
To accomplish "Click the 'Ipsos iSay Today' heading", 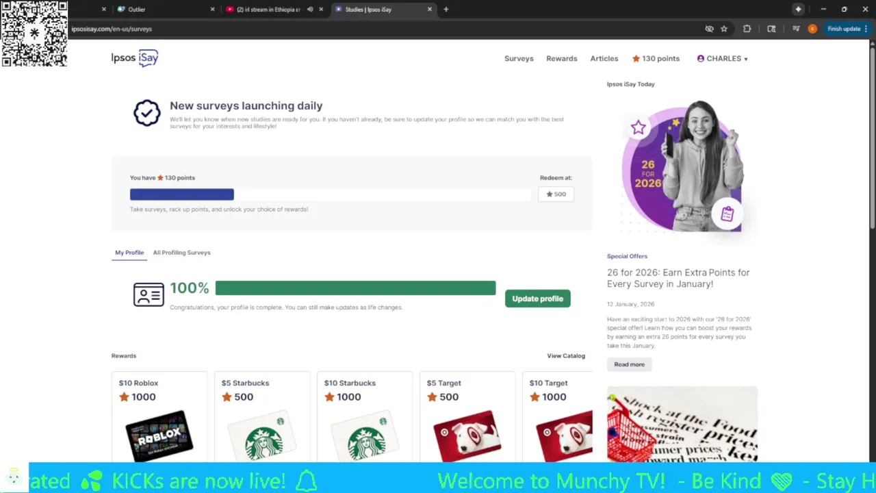I will [630, 84].
